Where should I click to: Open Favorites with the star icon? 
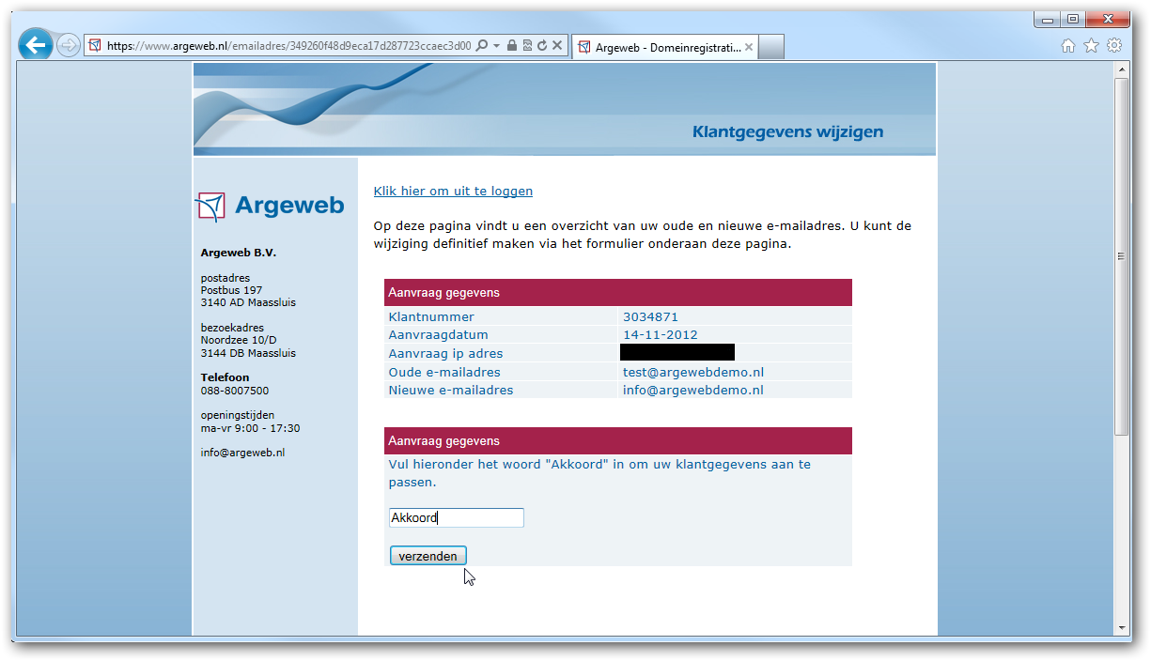[1091, 45]
